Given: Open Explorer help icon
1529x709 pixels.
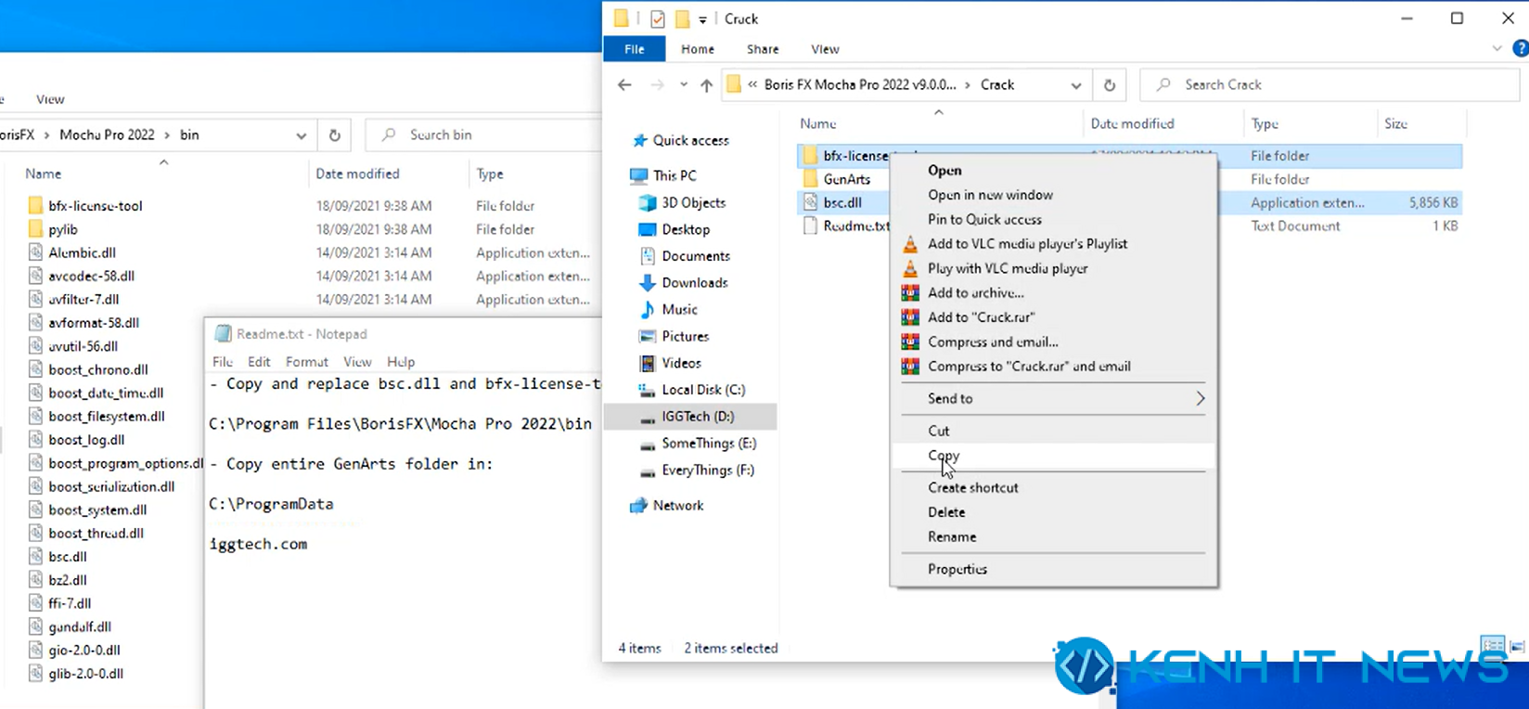Looking at the screenshot, I should (x=1520, y=48).
